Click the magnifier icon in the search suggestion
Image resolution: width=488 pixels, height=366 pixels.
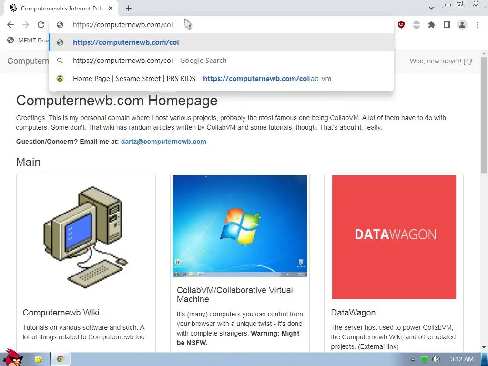click(60, 61)
